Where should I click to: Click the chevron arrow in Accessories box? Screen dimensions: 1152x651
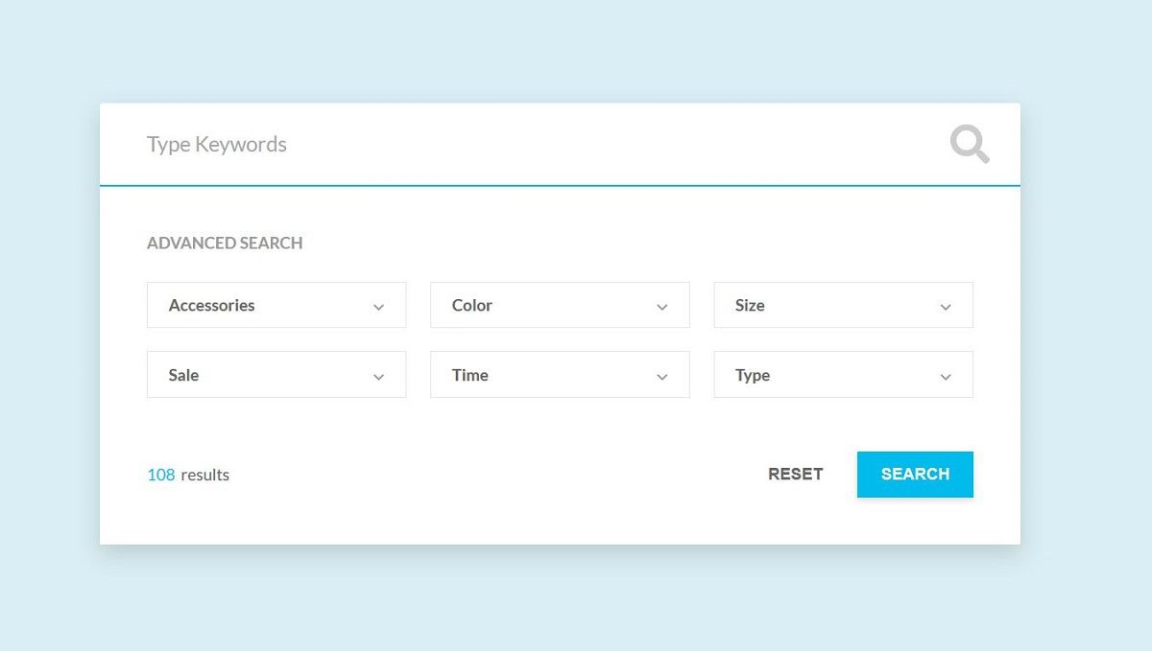pyautogui.click(x=378, y=307)
